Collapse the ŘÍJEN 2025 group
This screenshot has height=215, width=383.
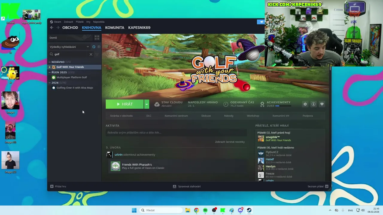click(50, 72)
